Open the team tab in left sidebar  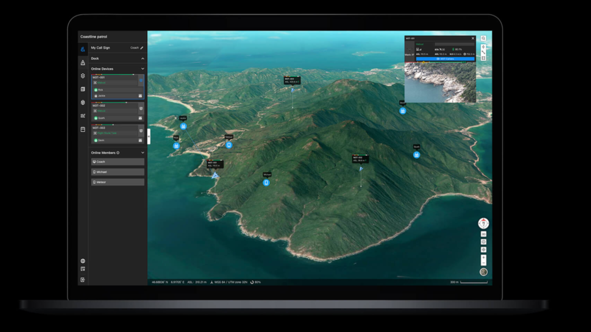83,49
